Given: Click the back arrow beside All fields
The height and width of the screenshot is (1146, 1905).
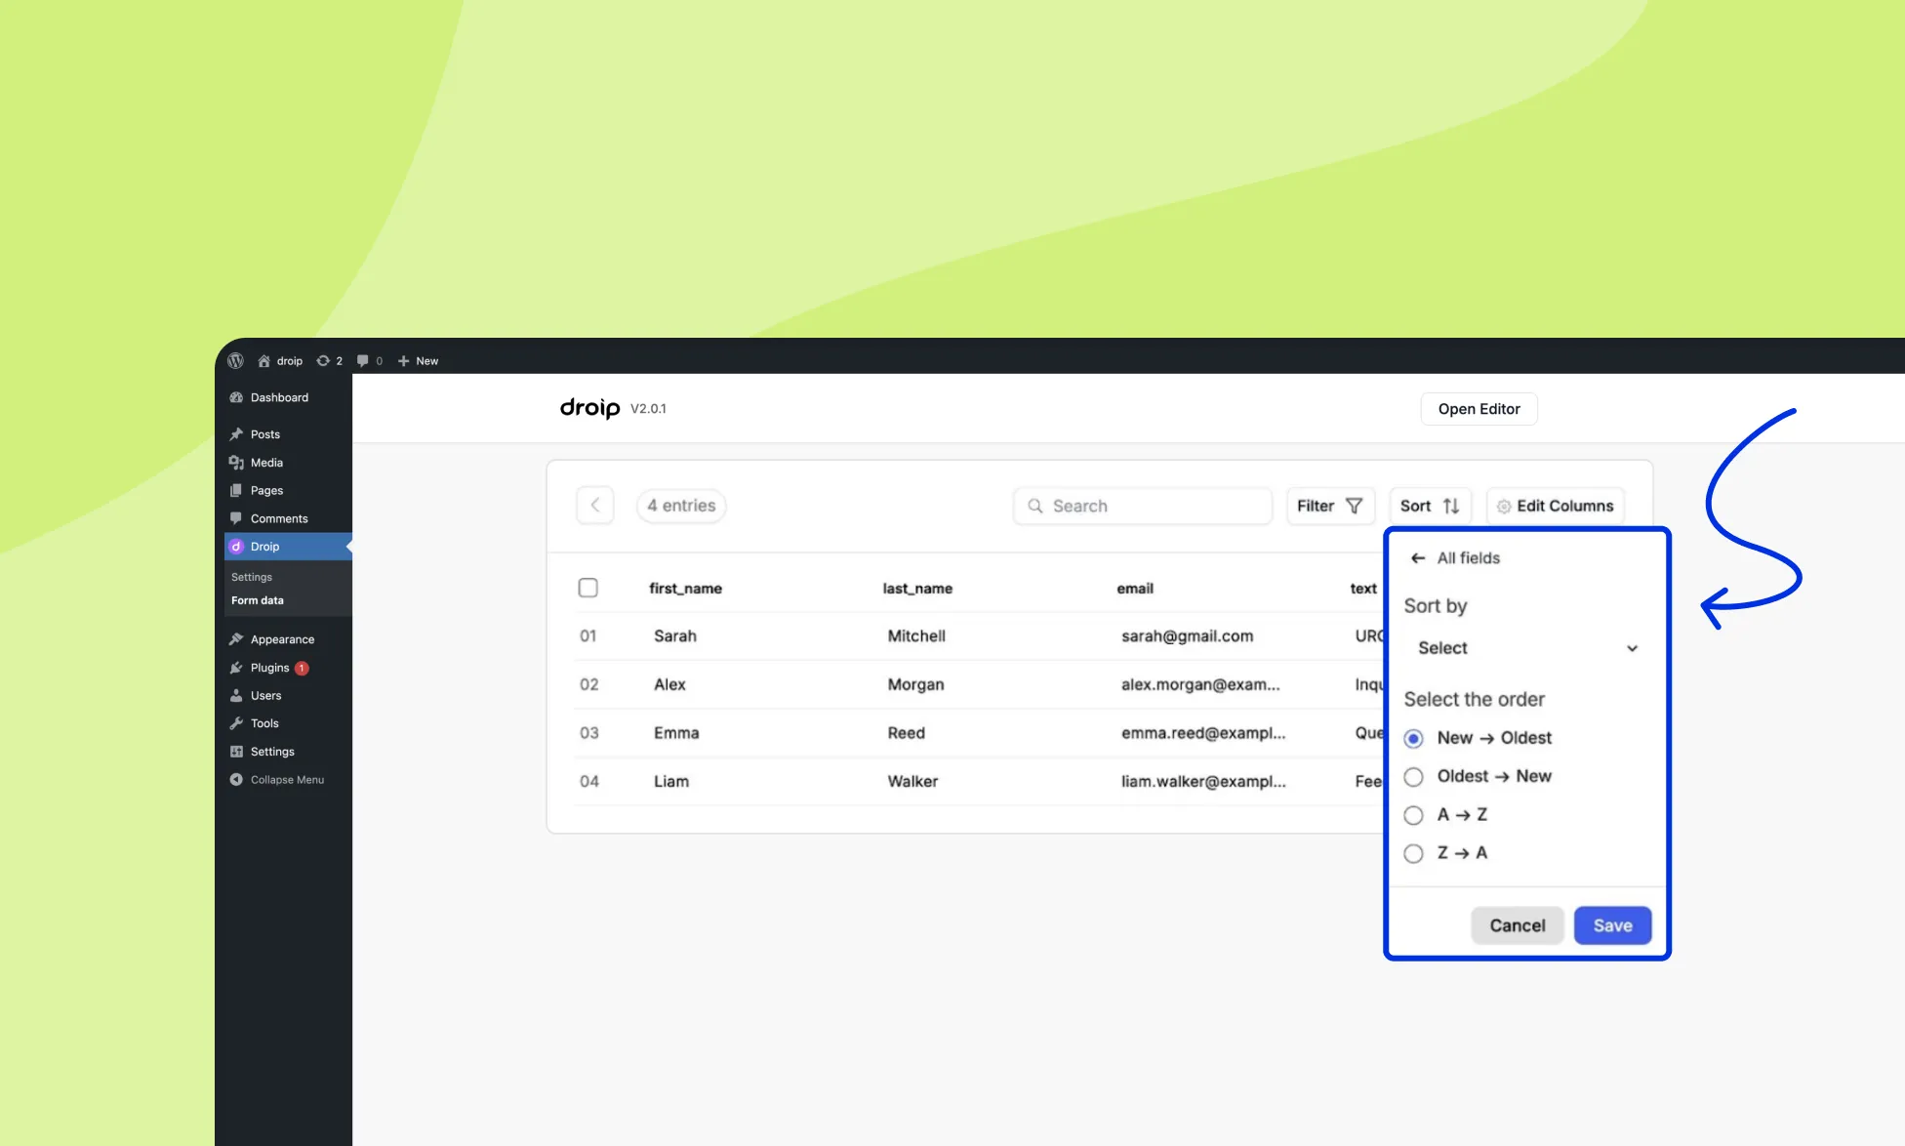Looking at the screenshot, I should [1418, 558].
